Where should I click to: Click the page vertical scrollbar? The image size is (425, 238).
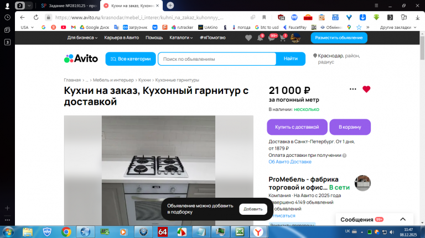coord(422,48)
